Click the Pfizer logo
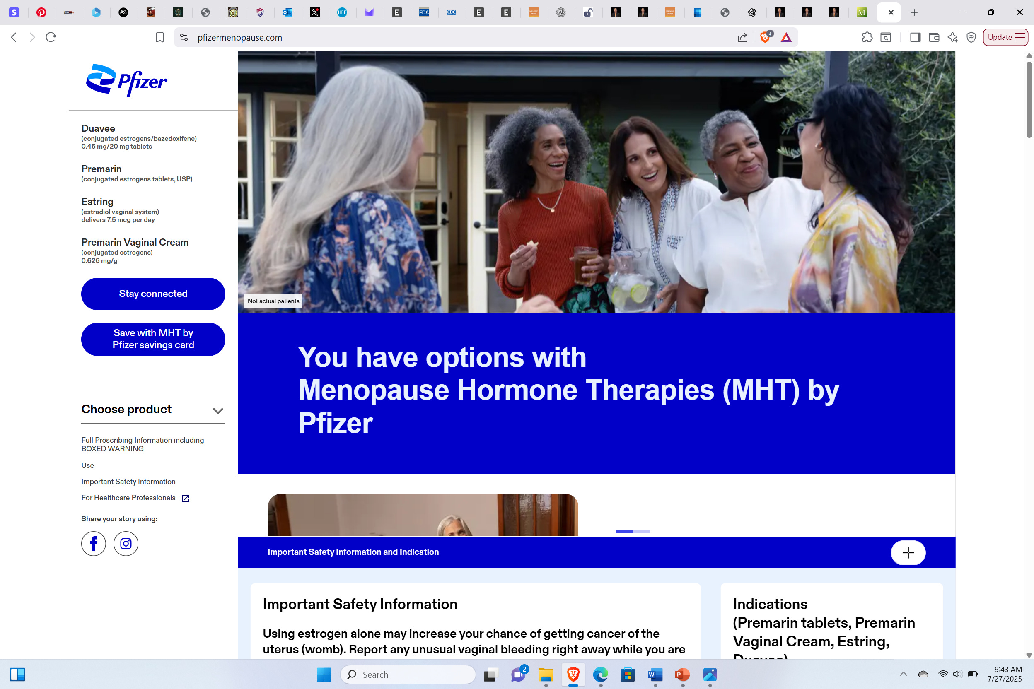The height and width of the screenshot is (689, 1034). tap(127, 80)
